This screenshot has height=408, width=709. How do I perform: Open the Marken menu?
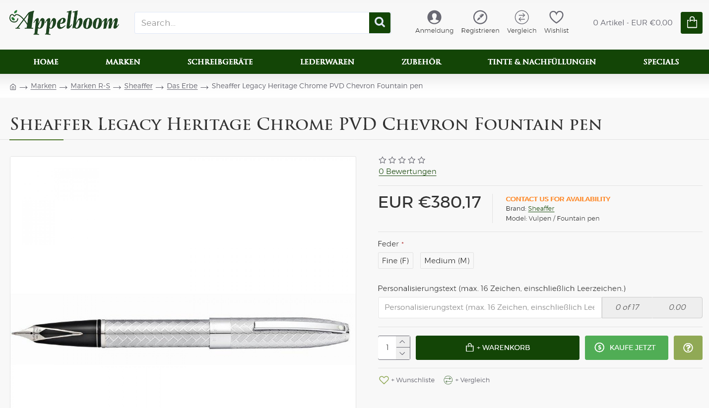pos(123,62)
